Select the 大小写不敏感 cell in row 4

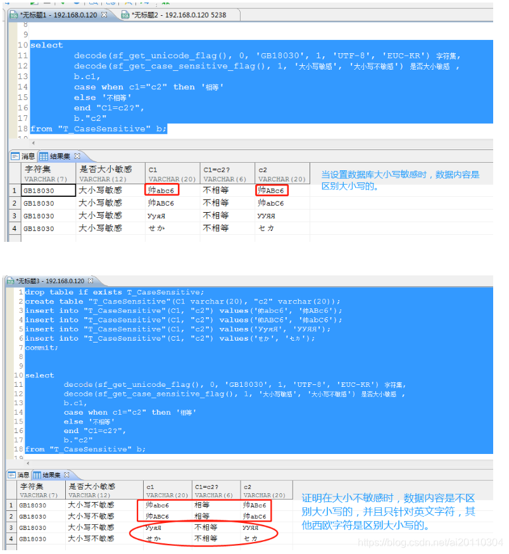[x=104, y=539]
